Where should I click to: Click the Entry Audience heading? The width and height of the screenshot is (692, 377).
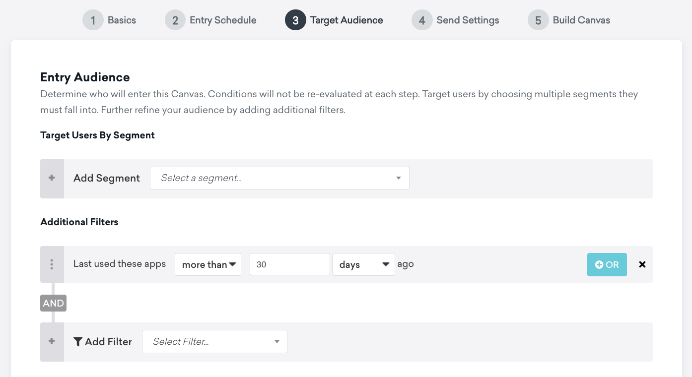85,77
